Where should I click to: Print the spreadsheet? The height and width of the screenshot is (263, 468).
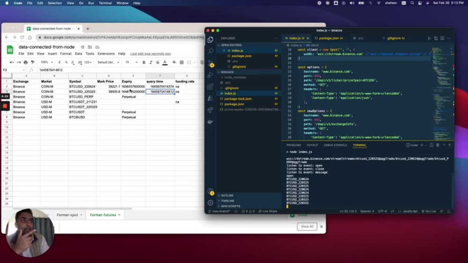tap(26, 62)
